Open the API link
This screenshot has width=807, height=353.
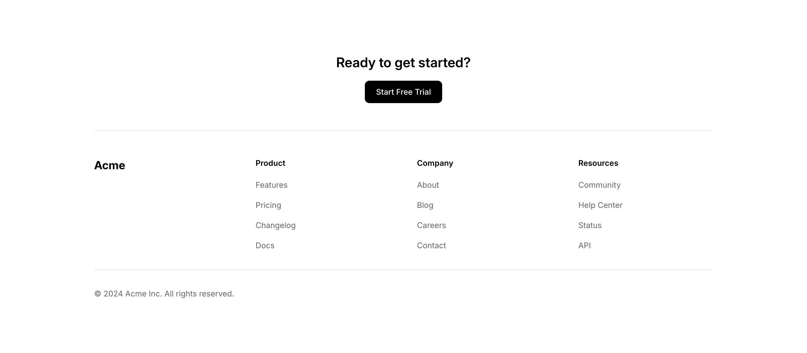(584, 246)
